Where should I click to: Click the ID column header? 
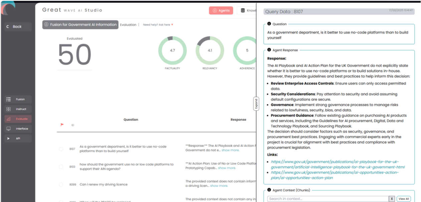click(72, 125)
